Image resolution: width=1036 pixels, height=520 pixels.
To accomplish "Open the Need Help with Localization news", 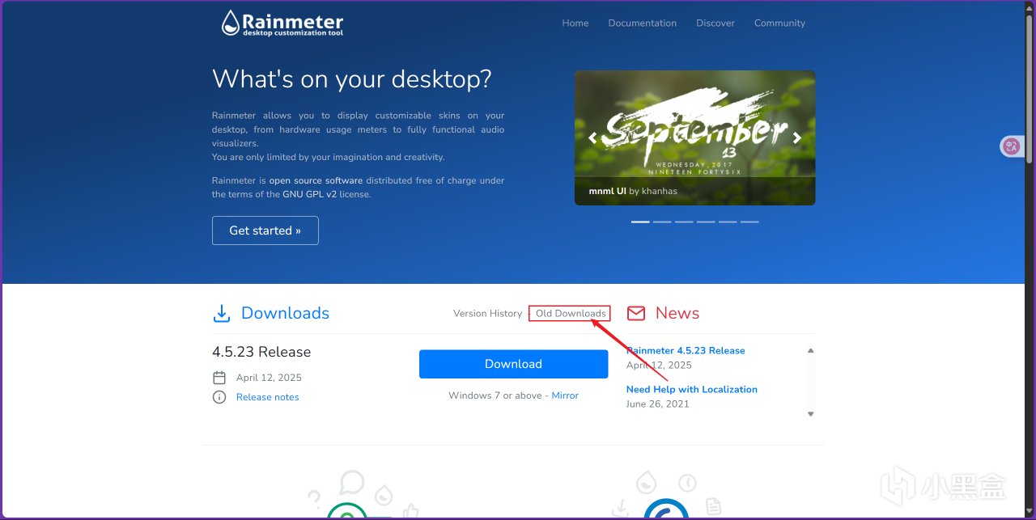I will coord(692,389).
